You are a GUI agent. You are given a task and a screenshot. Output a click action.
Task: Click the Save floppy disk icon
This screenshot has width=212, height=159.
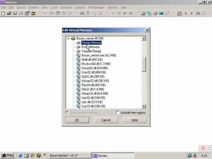click(x=15, y=13)
